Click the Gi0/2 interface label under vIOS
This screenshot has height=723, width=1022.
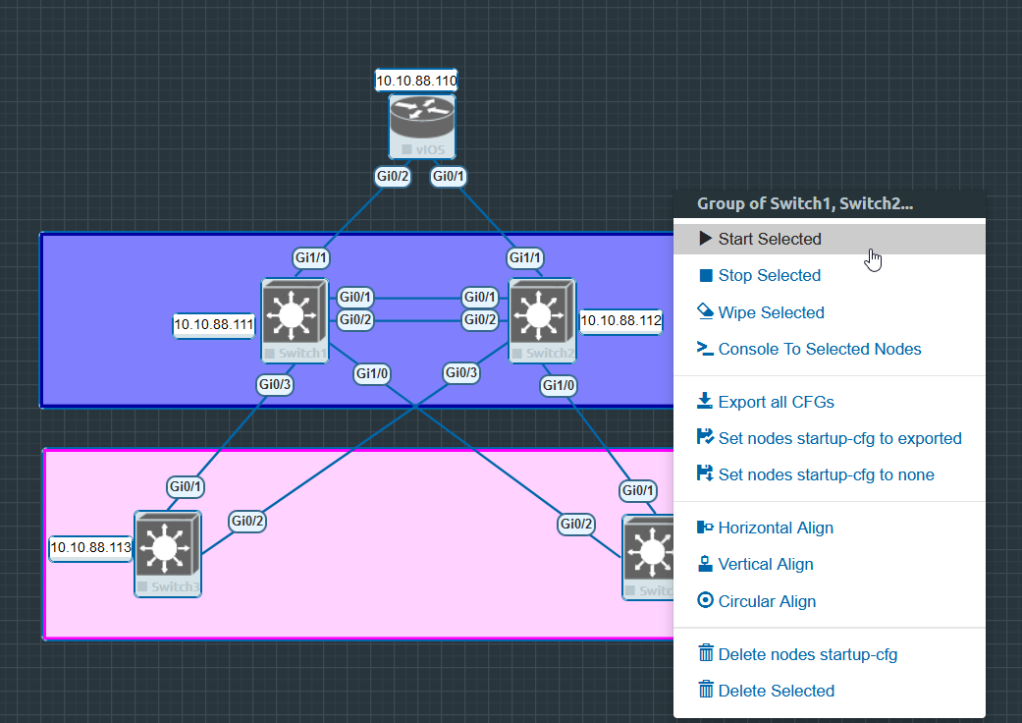pos(393,177)
